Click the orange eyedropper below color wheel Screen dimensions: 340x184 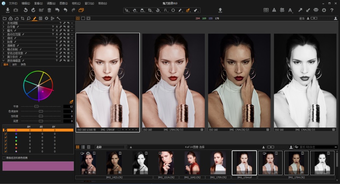tap(71, 102)
